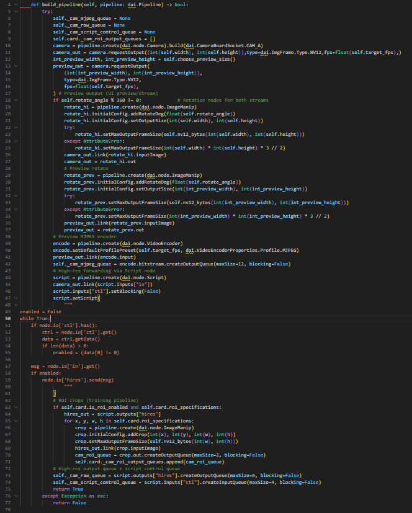Click node.io['in'].get() on line 57
The height and width of the screenshot is (513, 412).
pos(74,367)
